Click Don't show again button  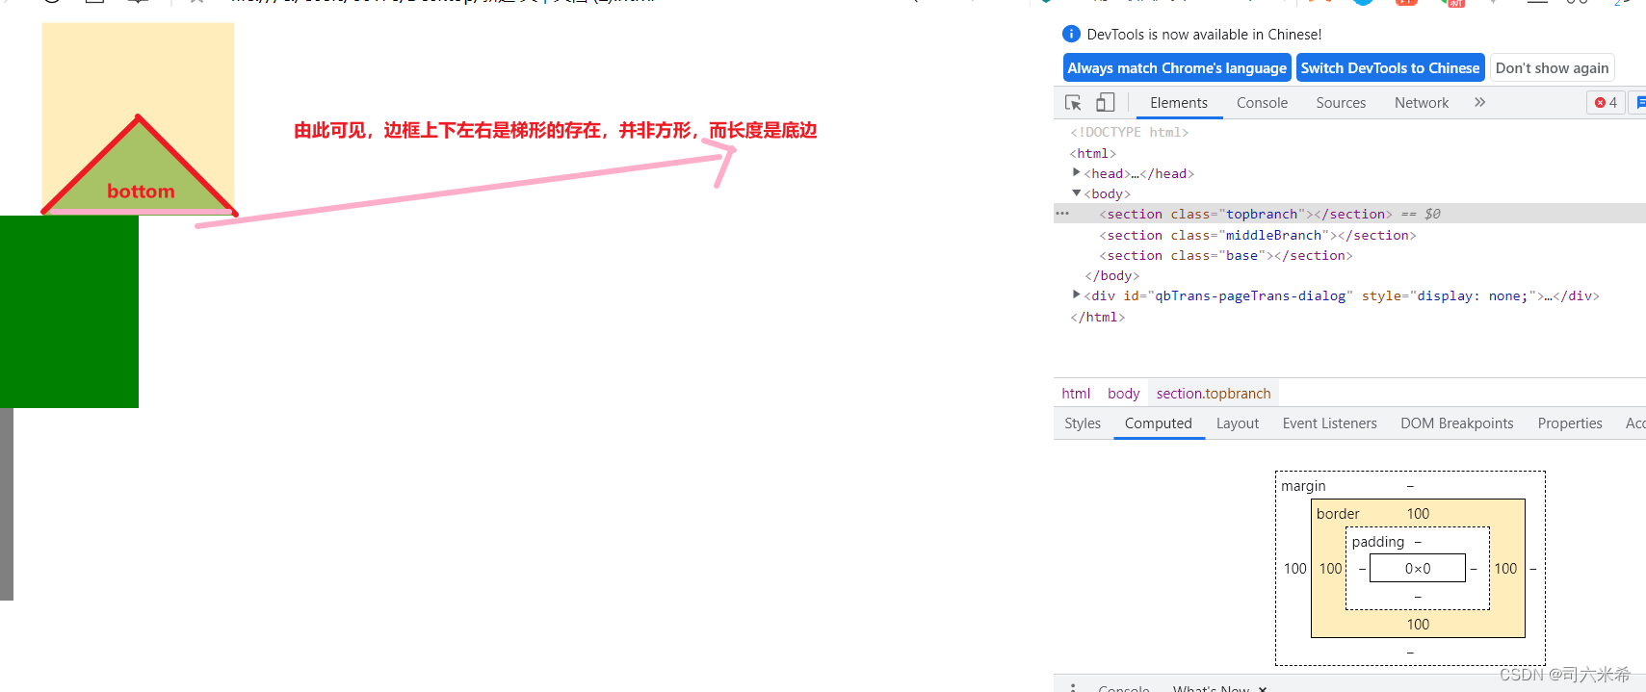(1552, 67)
